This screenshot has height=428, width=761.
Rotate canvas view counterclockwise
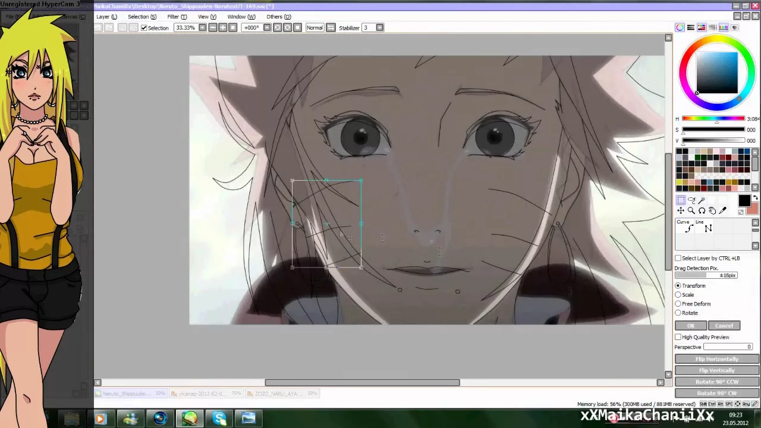point(277,27)
